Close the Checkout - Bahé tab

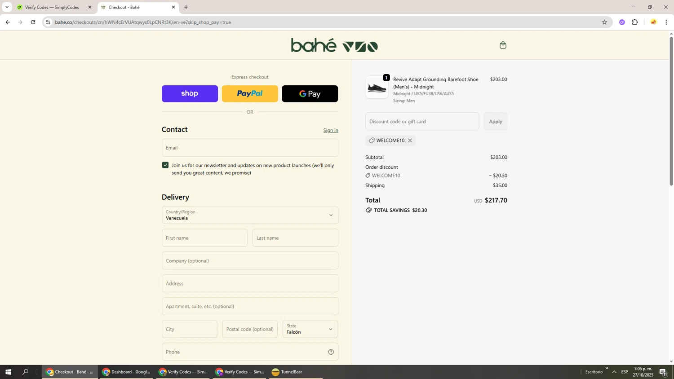(x=173, y=7)
